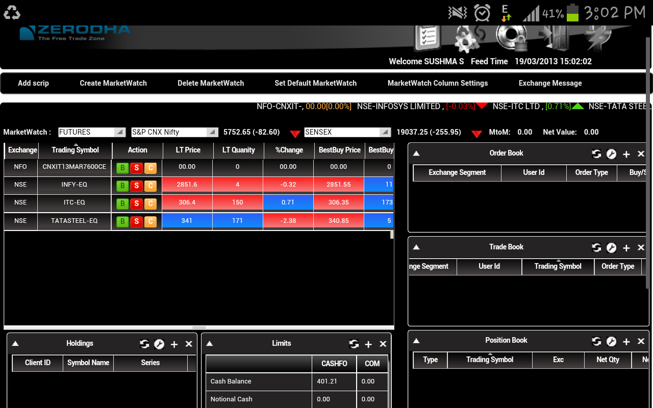Click the MarketWatch table scroll handle
Screen dimensions: 653x408
point(392,235)
